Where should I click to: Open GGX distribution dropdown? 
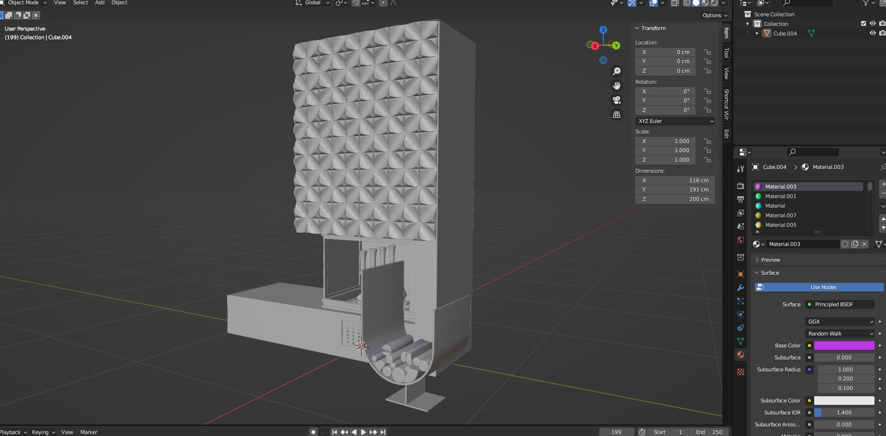[840, 322]
